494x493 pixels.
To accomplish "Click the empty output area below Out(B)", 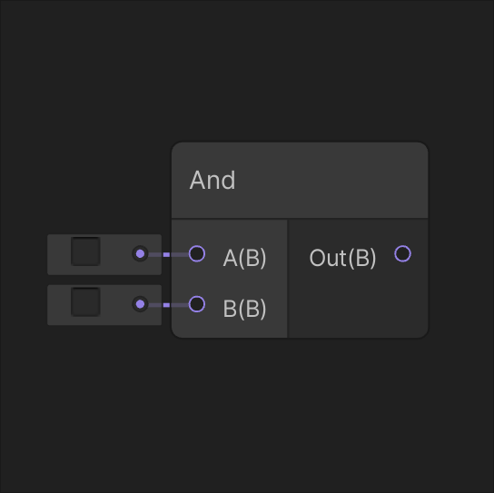I will tap(358, 304).
